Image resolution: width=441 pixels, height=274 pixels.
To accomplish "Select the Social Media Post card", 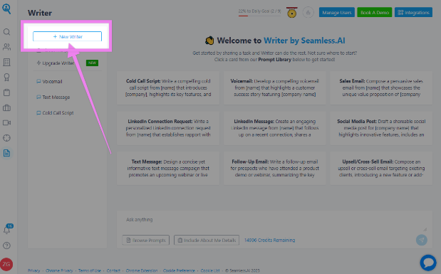I will (381, 128).
